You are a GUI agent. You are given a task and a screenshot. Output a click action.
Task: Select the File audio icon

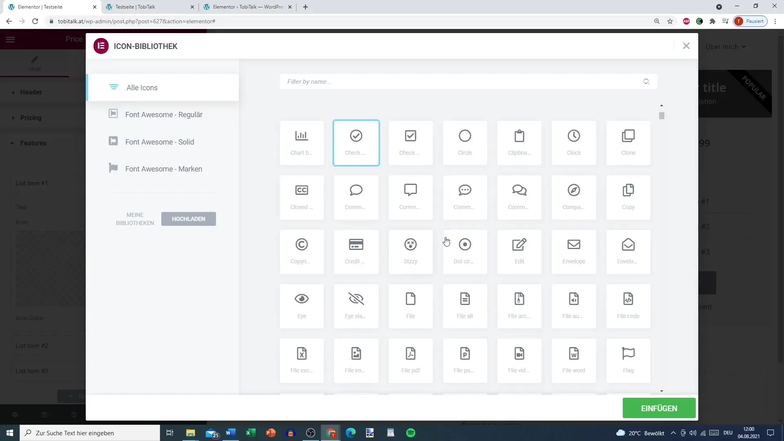[x=574, y=306]
